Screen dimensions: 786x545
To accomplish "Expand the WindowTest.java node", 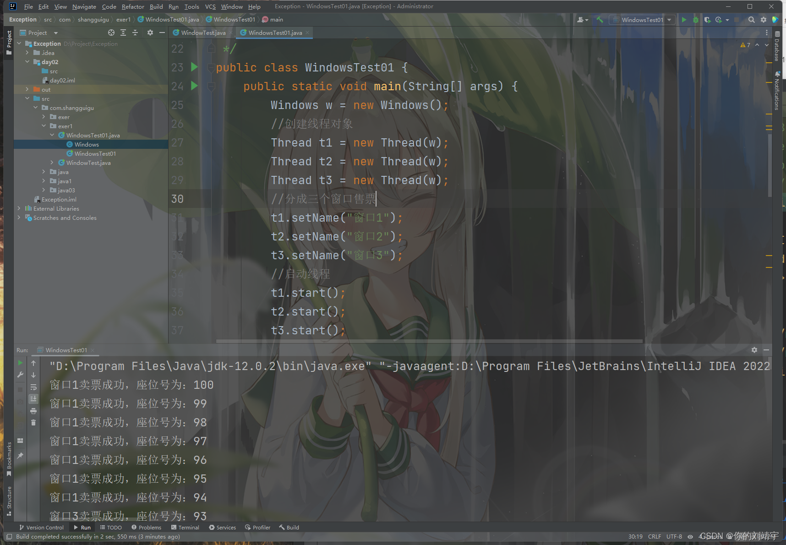I will [52, 163].
